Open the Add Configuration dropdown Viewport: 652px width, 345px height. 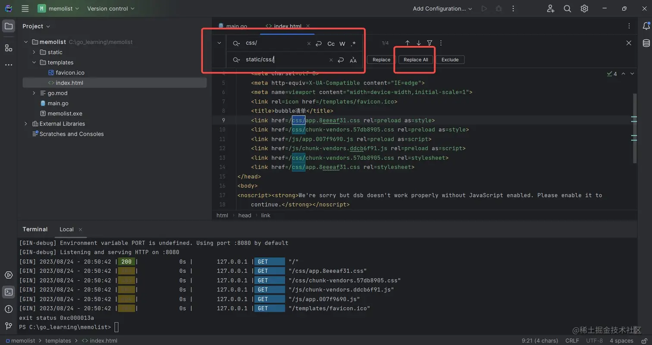442,9
